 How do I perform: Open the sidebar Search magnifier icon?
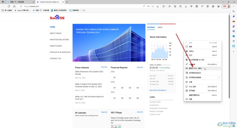point(233,12)
